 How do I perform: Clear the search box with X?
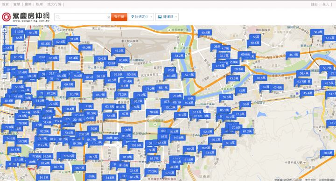109,17
